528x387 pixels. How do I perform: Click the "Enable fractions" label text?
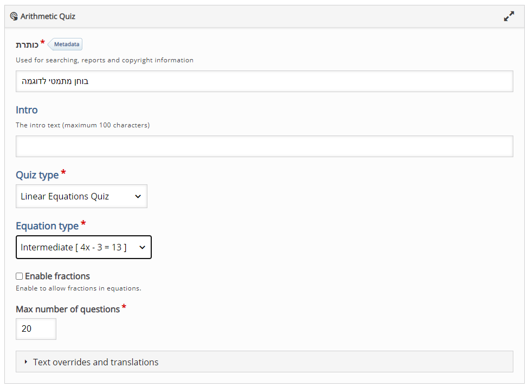tap(57, 276)
